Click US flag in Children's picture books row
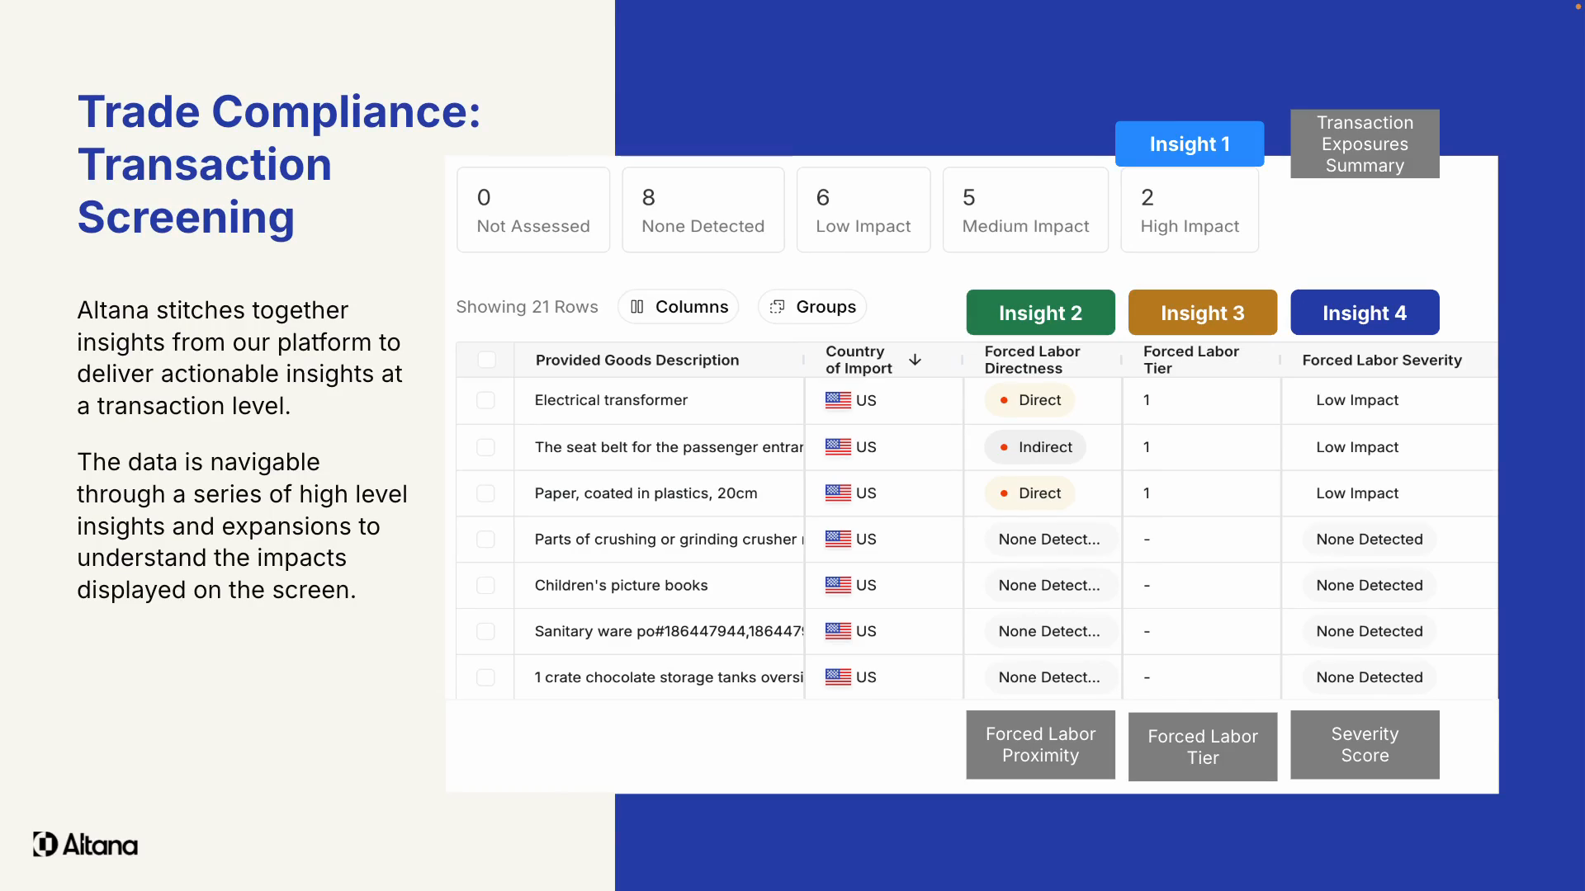Screen dimensions: 1585x891 [x=838, y=585]
